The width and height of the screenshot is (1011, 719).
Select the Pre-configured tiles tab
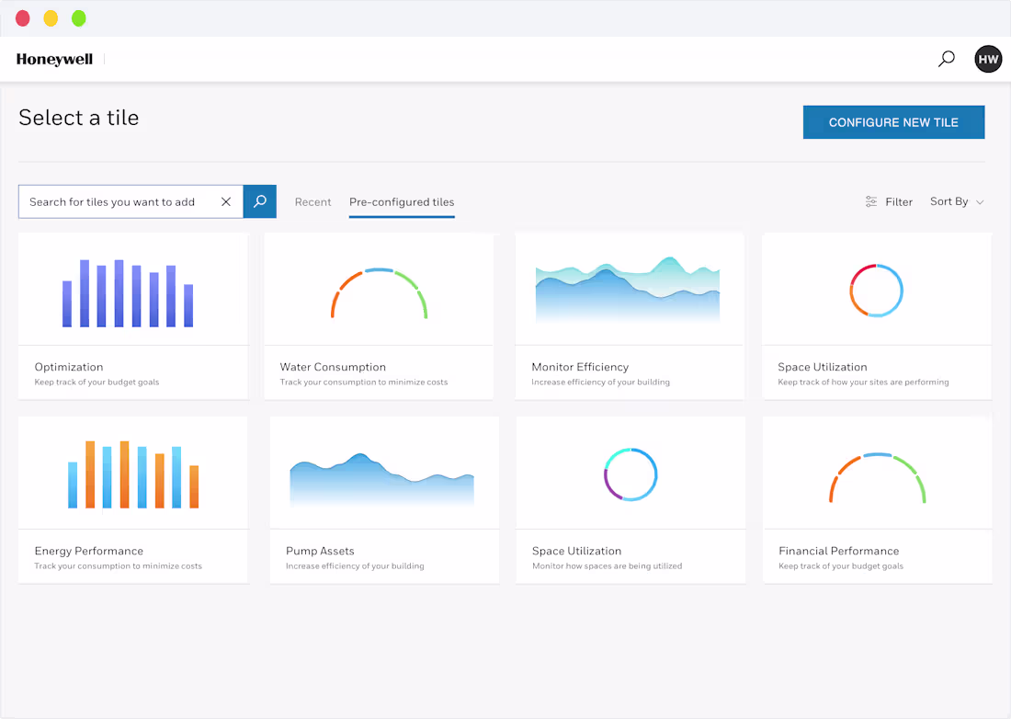[x=402, y=202]
